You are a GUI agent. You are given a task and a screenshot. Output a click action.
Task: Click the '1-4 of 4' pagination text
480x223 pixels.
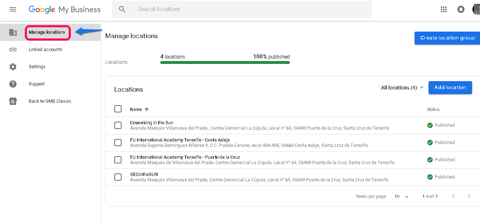430,196
